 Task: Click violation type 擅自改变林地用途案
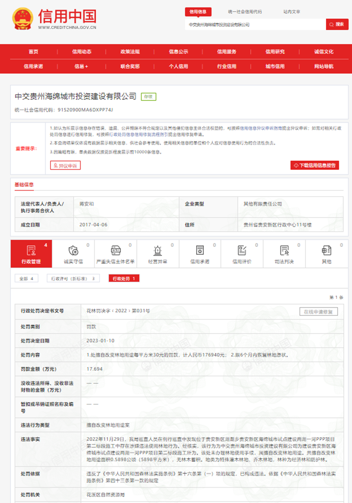click(108, 425)
